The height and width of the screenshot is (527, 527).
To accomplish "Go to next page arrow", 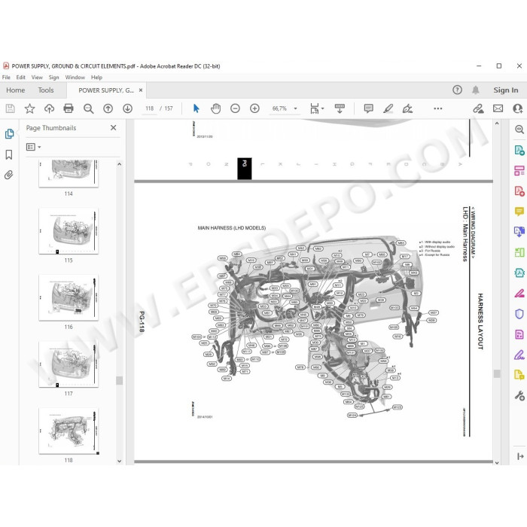I will [127, 108].
